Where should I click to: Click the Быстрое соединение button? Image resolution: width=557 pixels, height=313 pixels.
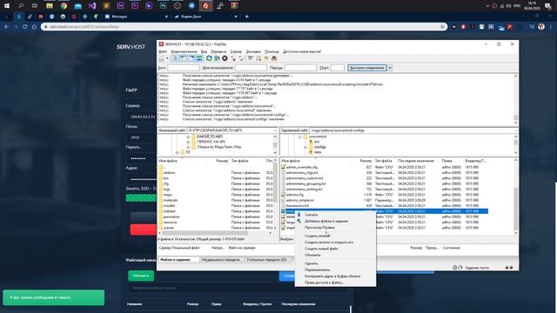point(367,68)
